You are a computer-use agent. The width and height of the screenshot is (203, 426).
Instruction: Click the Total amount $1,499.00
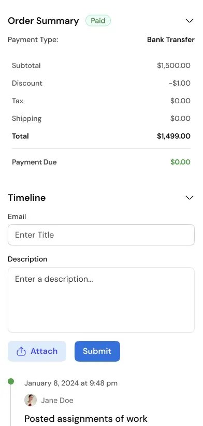pos(173,136)
